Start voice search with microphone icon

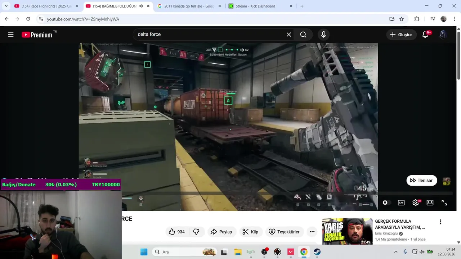tap(323, 35)
